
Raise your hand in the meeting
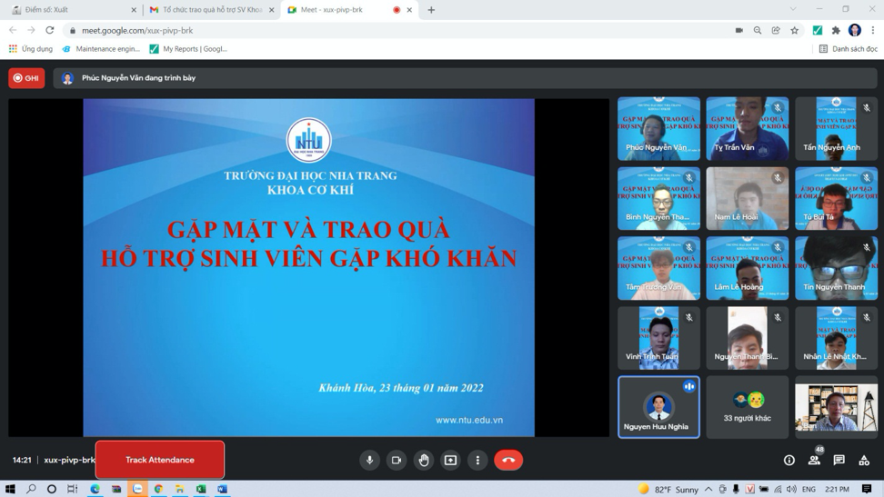[424, 460]
